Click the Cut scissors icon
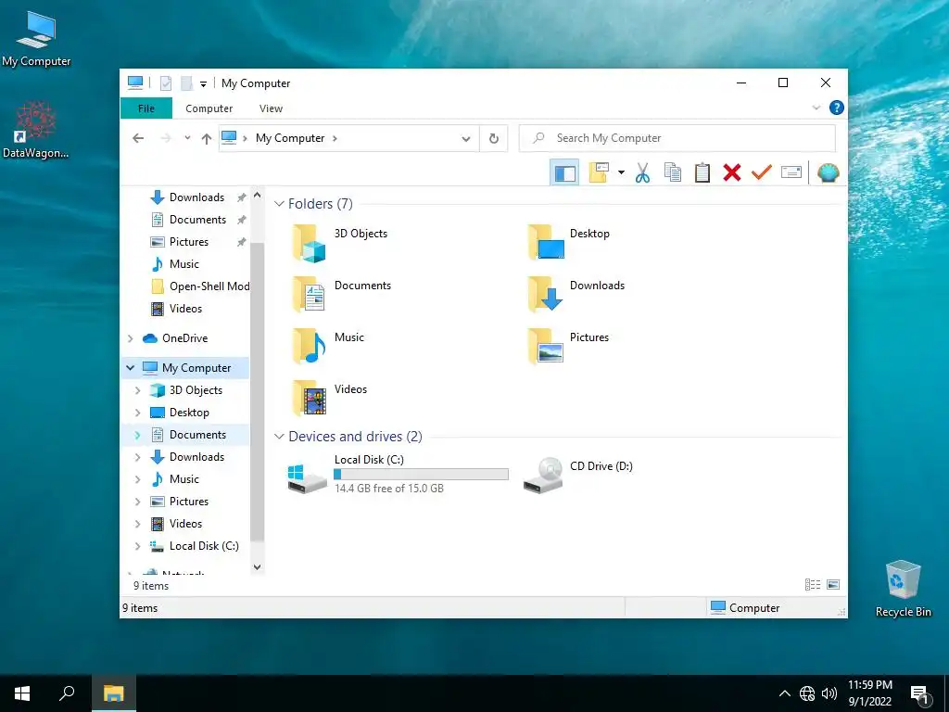The image size is (949, 712). point(643,173)
